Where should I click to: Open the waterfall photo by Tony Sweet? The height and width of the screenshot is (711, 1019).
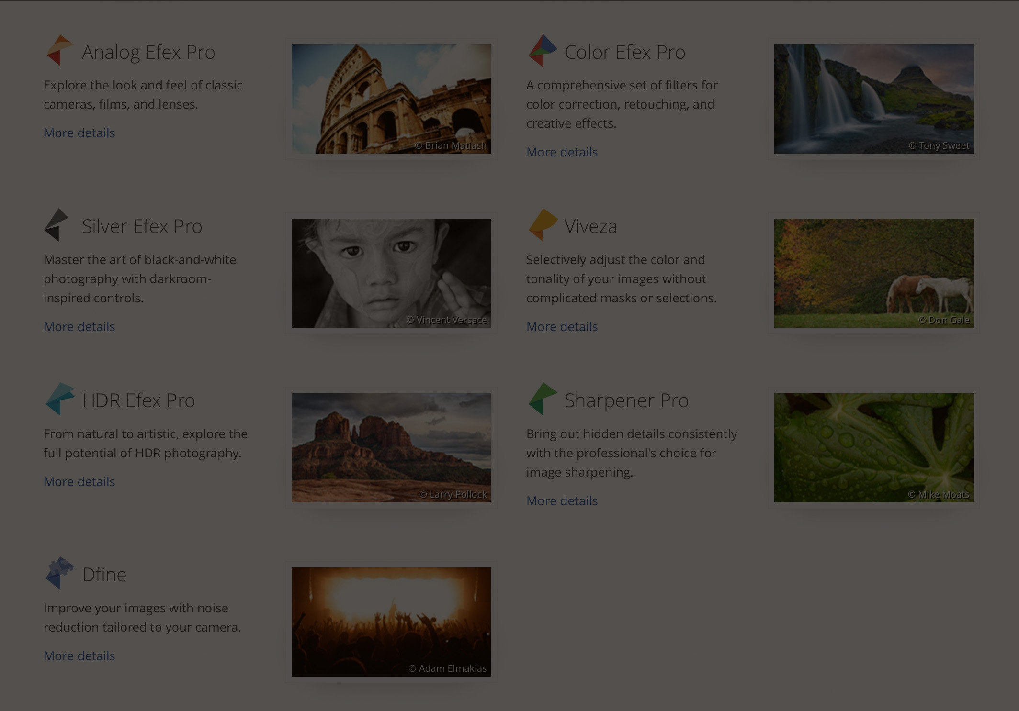coord(874,99)
